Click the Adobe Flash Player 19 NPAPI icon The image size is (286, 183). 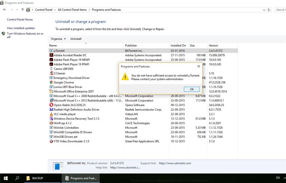coord(51,60)
